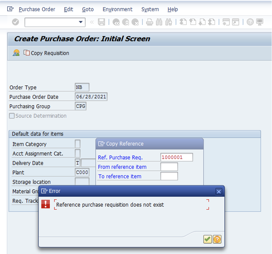The image size is (272, 254).
Task: Open the SAP window menu icon
Action: (x=10, y=9)
